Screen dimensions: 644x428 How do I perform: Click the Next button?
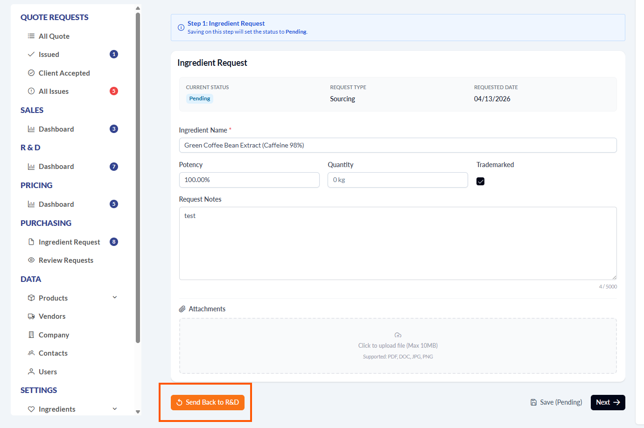tap(608, 402)
